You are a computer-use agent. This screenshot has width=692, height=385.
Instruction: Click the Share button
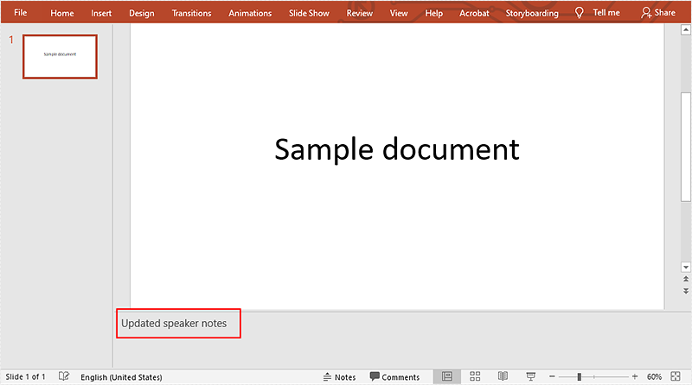click(x=658, y=13)
